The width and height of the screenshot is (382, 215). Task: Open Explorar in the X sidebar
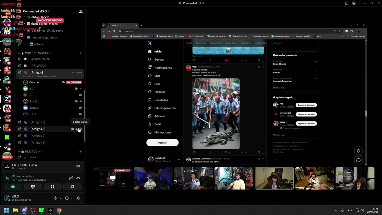[x=156, y=59]
